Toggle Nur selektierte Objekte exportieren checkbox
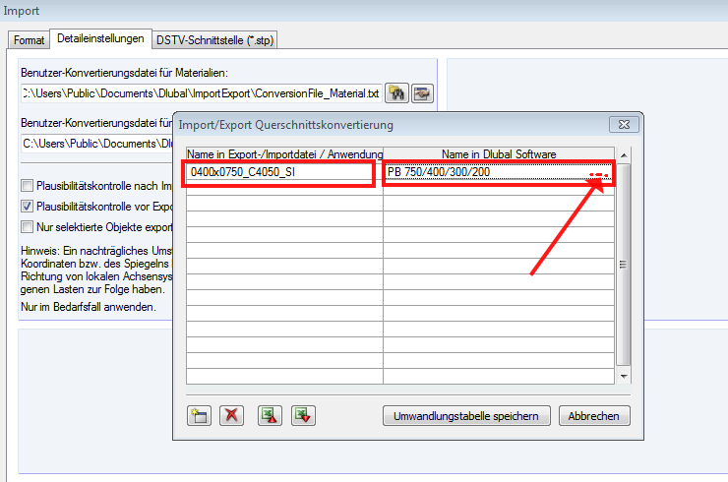 click(x=27, y=227)
